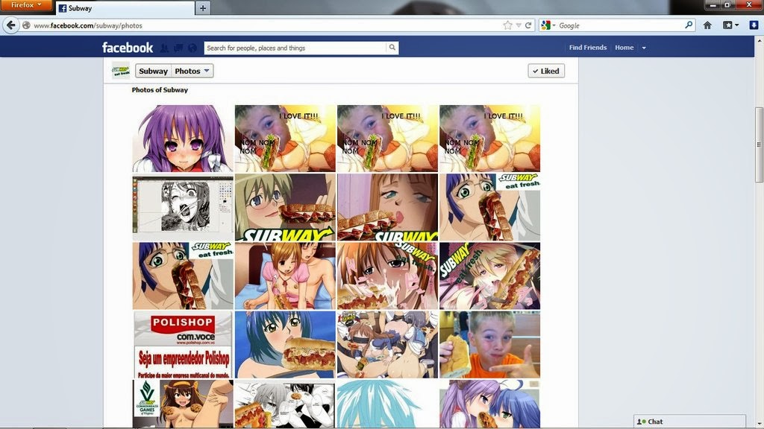Screen dimensions: 764x429
Task: Open the Google search engine selector
Action: click(x=548, y=25)
